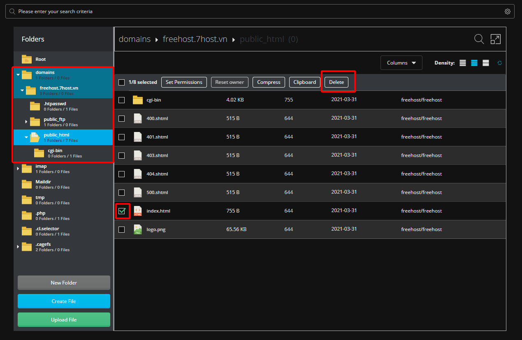The height and width of the screenshot is (340, 522).
Task: Select compact density icon
Action: pyautogui.click(x=463, y=63)
